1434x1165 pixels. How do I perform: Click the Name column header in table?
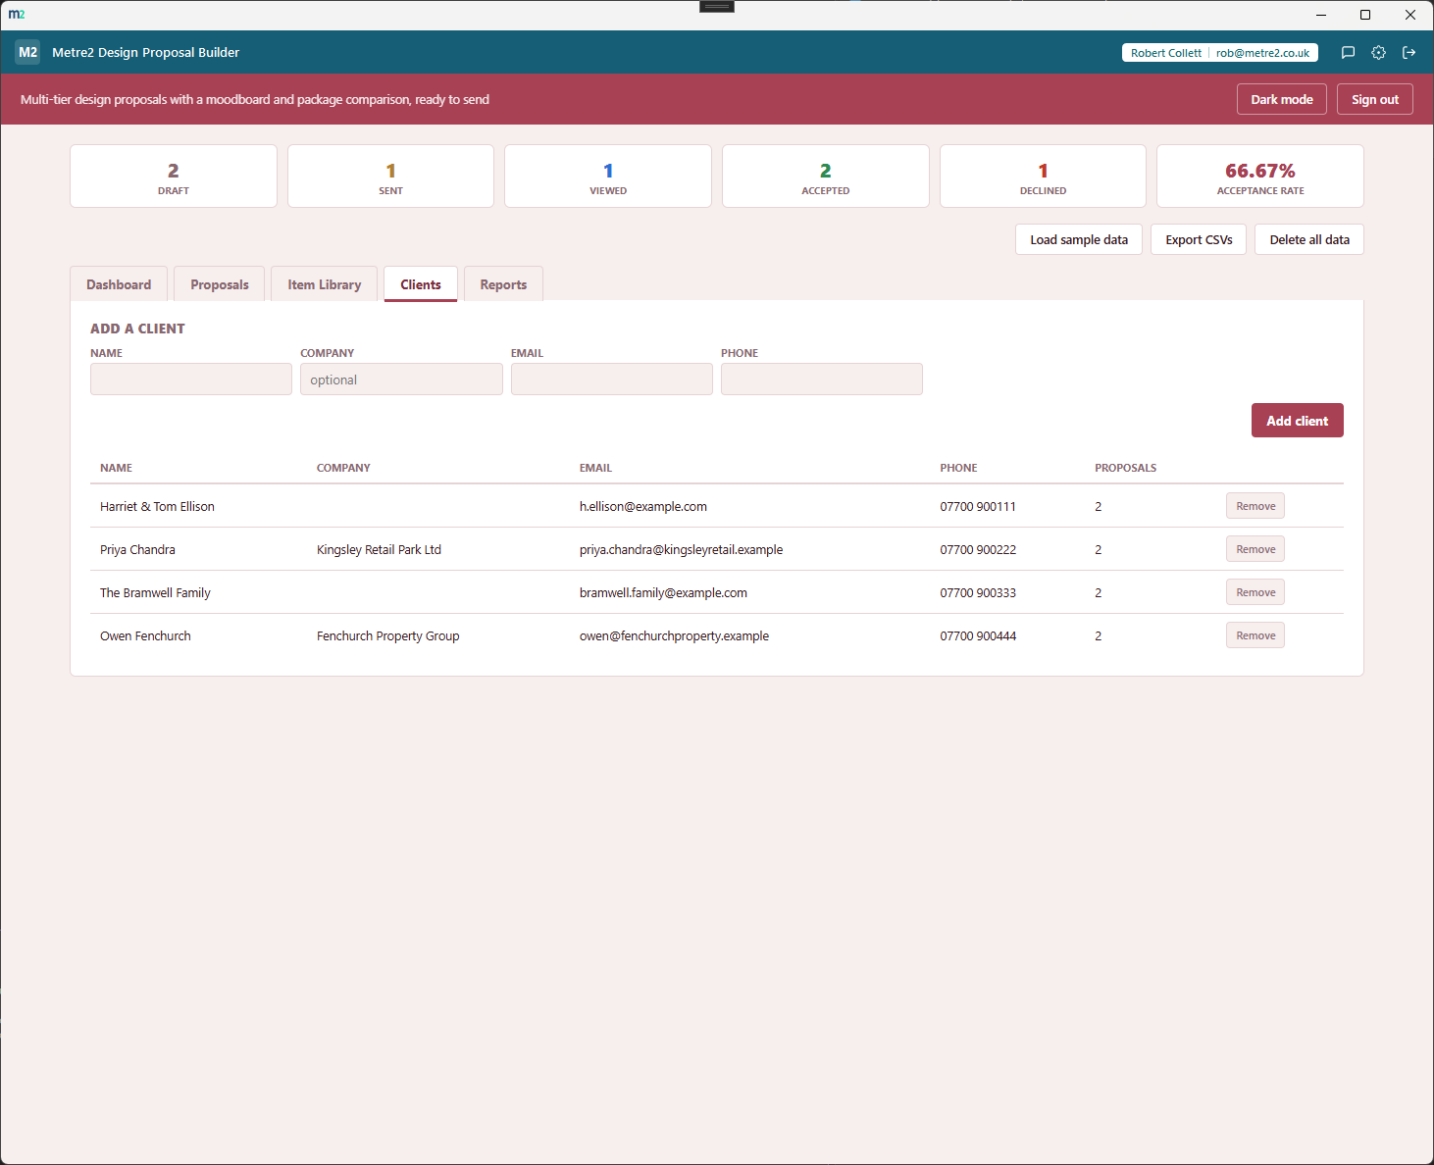tap(116, 468)
